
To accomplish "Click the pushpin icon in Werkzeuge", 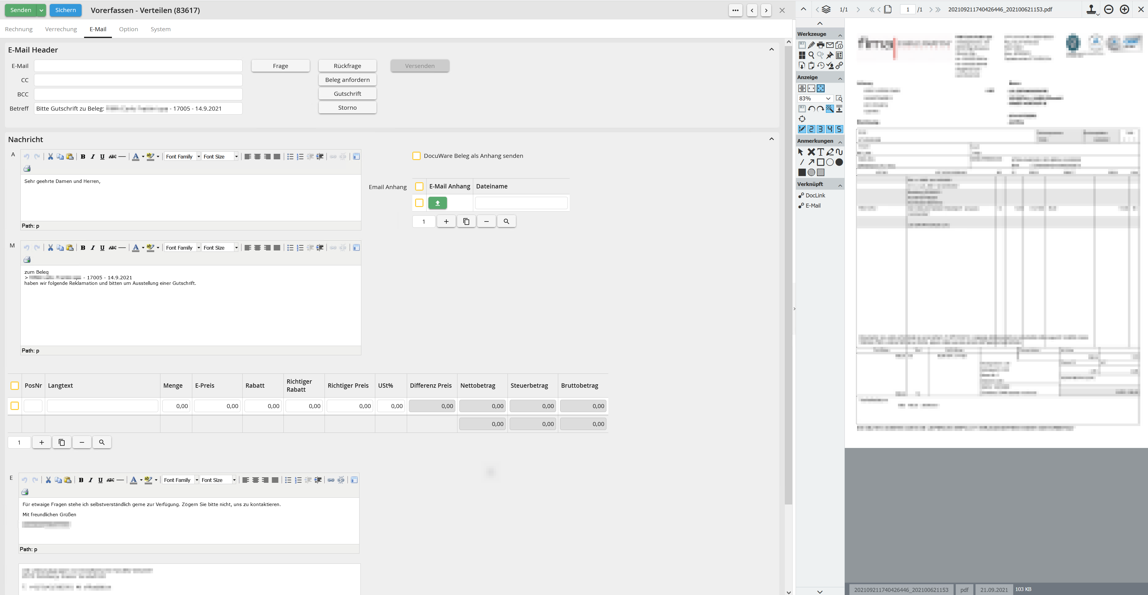I will [x=830, y=55].
